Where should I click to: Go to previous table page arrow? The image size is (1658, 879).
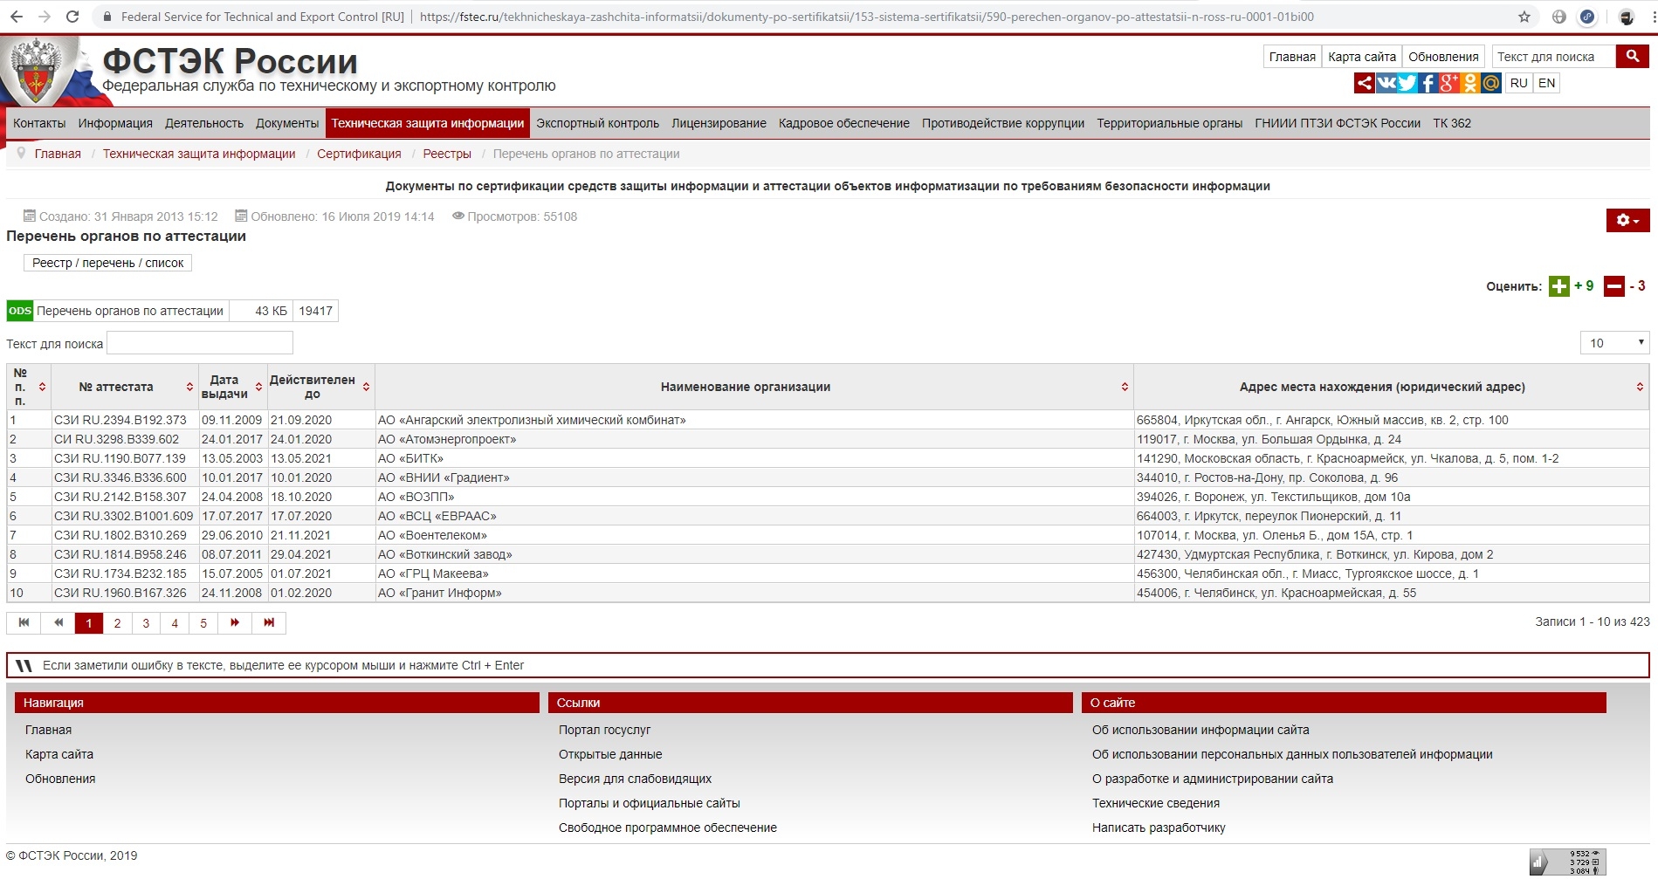[x=58, y=622]
